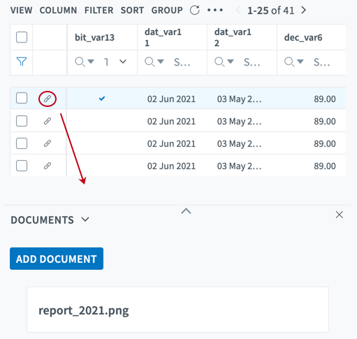Toggle the select-all checkbox in the header
Image resolution: width=357 pixels, height=339 pixels.
pyautogui.click(x=22, y=37)
